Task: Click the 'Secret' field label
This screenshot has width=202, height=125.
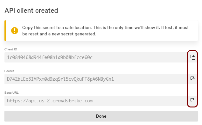Action: pos(9,71)
